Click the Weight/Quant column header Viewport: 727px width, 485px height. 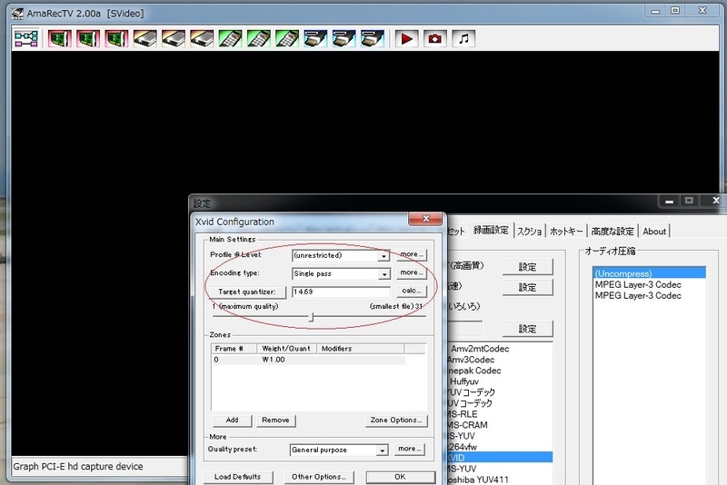click(287, 349)
